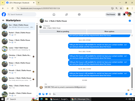
Task: Open File Explorer from taskbar
Action: pyautogui.click(x=46, y=99)
